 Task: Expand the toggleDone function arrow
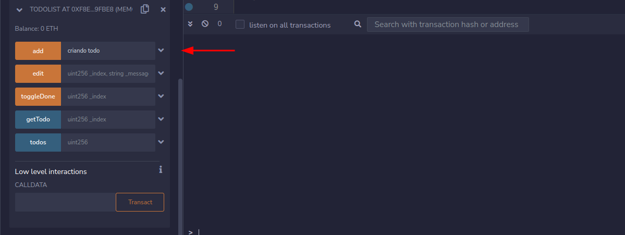tap(161, 96)
